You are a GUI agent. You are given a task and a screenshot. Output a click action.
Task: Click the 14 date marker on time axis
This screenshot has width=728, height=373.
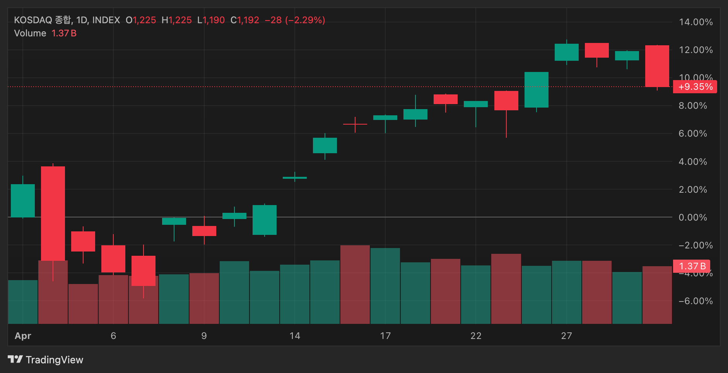(295, 336)
